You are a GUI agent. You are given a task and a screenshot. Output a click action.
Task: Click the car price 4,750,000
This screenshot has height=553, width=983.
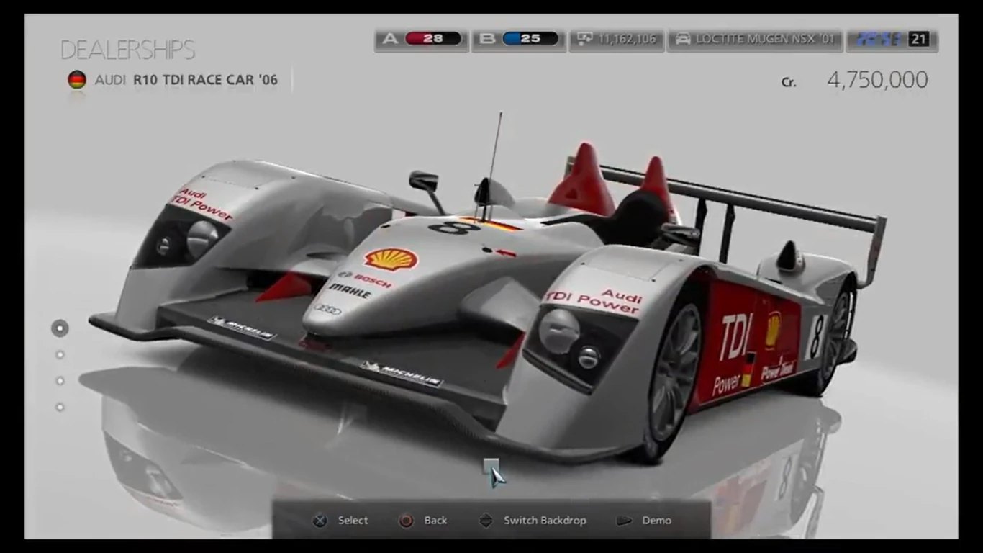point(877,80)
